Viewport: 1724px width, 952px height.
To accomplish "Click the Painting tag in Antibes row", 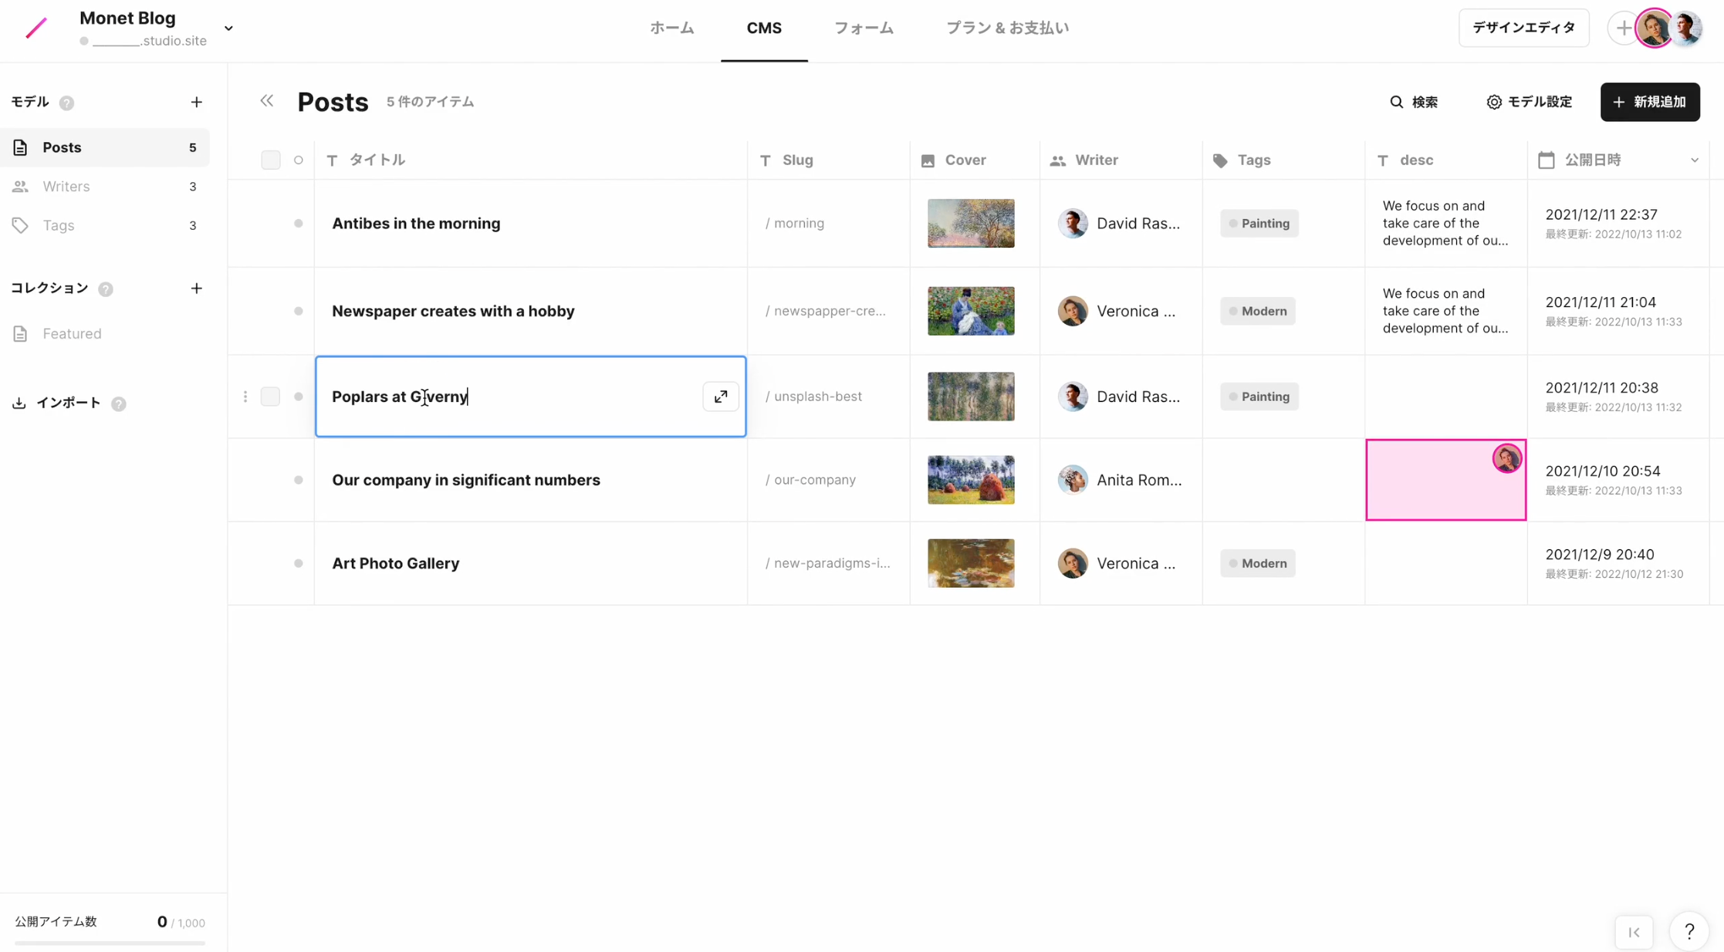I will [x=1259, y=224].
